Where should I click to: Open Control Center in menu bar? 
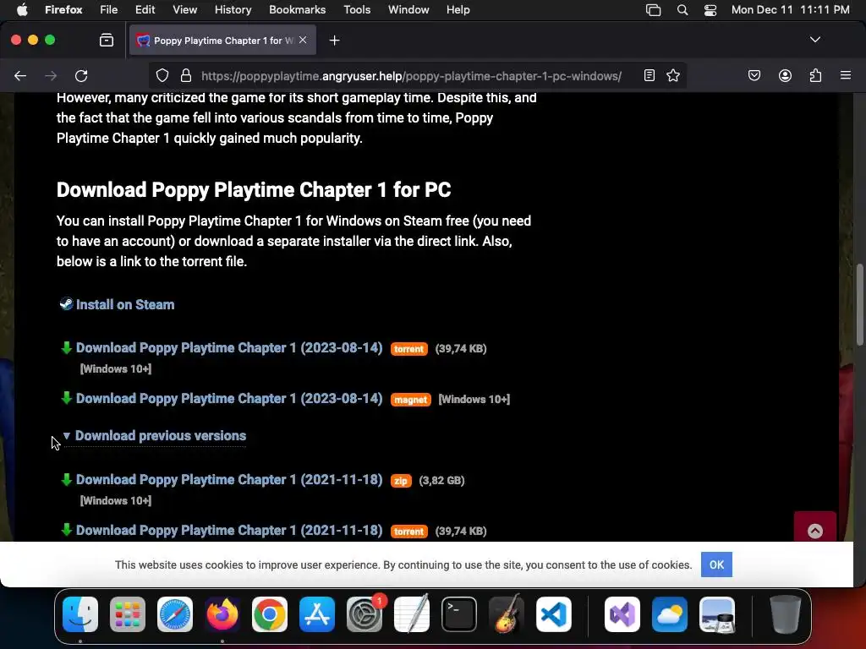710,10
